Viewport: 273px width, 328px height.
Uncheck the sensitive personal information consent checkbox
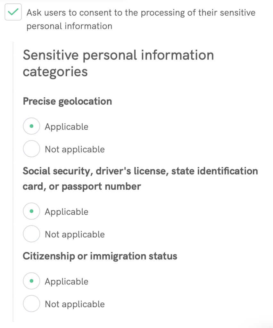tap(13, 12)
